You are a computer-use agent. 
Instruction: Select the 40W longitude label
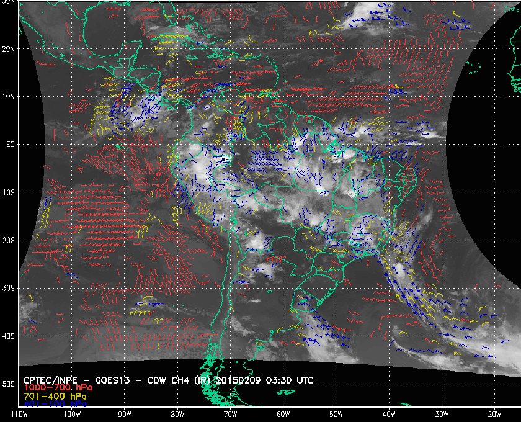tap(389, 415)
